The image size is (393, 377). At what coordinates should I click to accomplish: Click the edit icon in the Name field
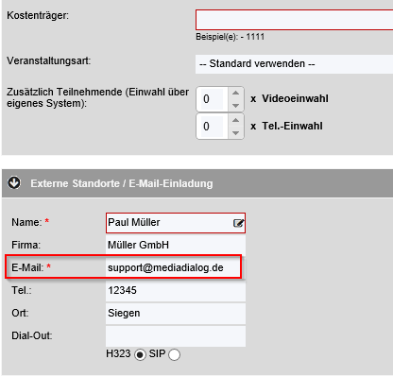[238, 223]
